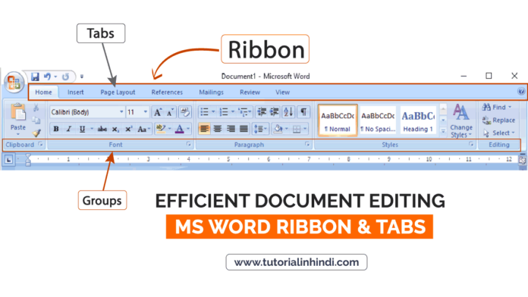The image size is (528, 297).
Task: Toggle bold formatting
Action: click(x=56, y=129)
